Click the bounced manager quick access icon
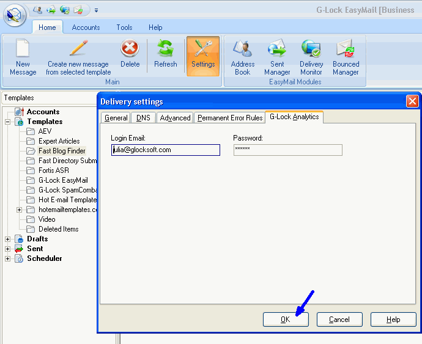 [78, 10]
